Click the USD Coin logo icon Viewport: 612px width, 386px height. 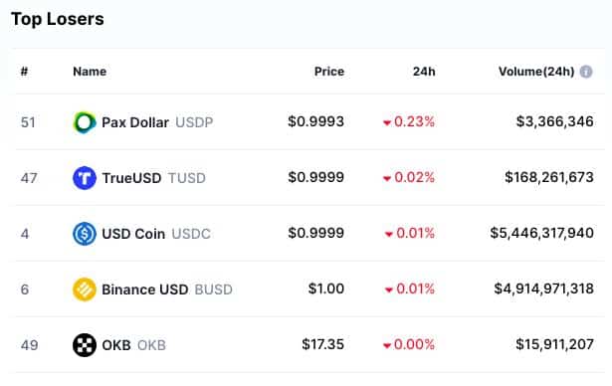85,234
